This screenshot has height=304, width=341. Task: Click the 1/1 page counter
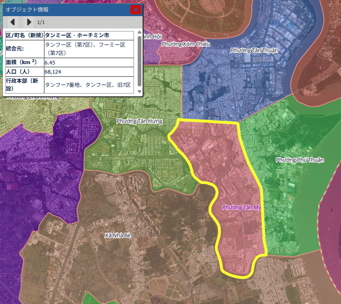pyautogui.click(x=41, y=22)
